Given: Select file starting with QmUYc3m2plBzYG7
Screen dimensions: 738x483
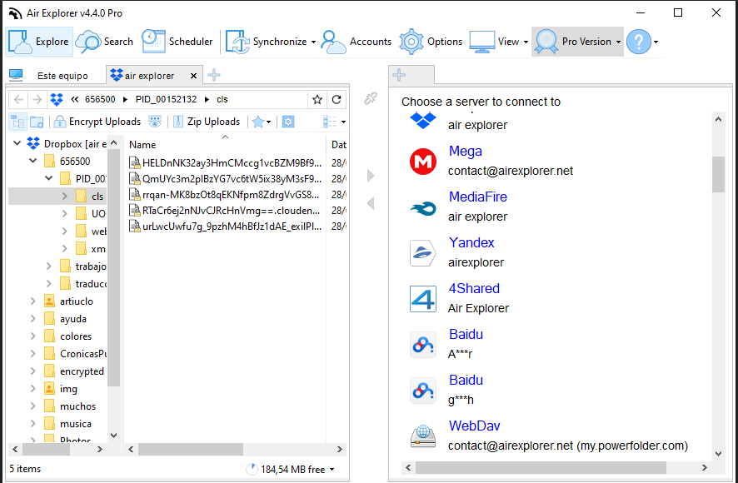Looking at the screenshot, I should [x=225, y=179].
